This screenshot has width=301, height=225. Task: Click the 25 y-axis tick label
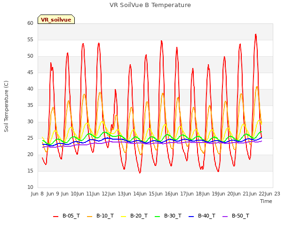pos(30,138)
